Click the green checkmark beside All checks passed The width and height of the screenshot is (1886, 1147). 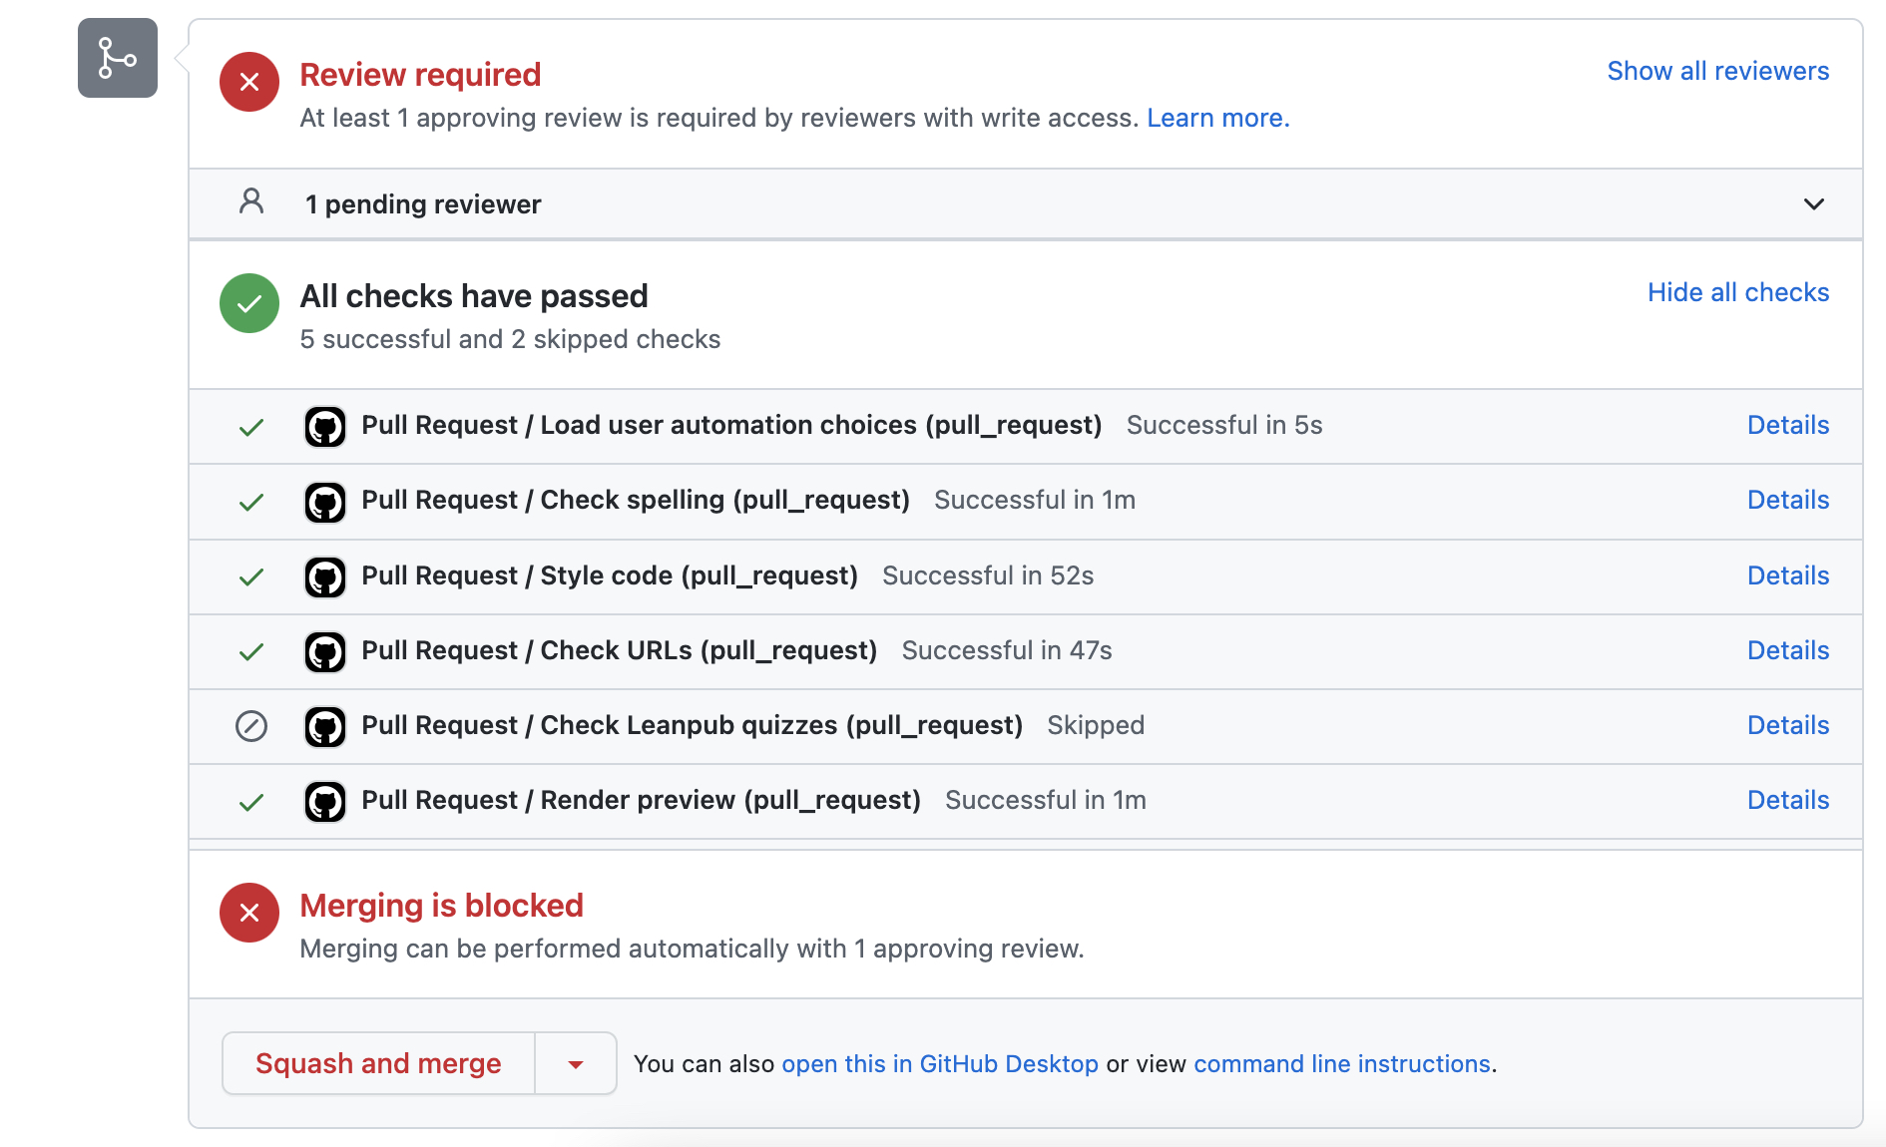249,303
